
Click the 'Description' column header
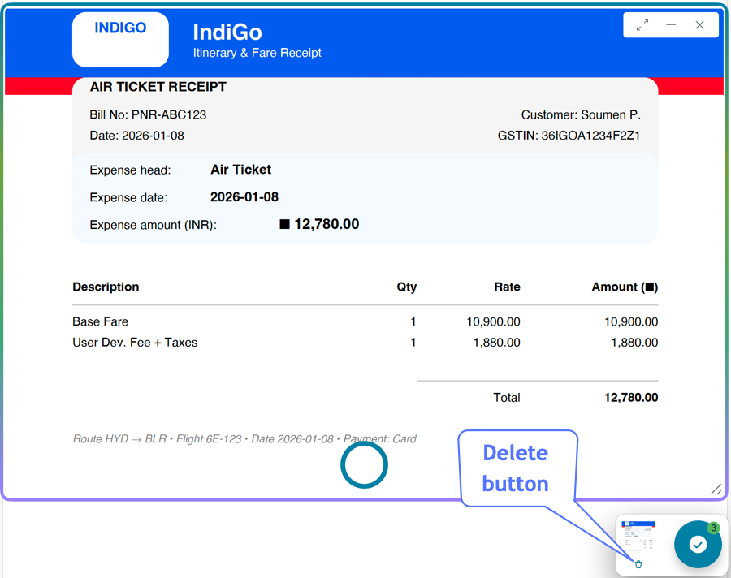(106, 287)
